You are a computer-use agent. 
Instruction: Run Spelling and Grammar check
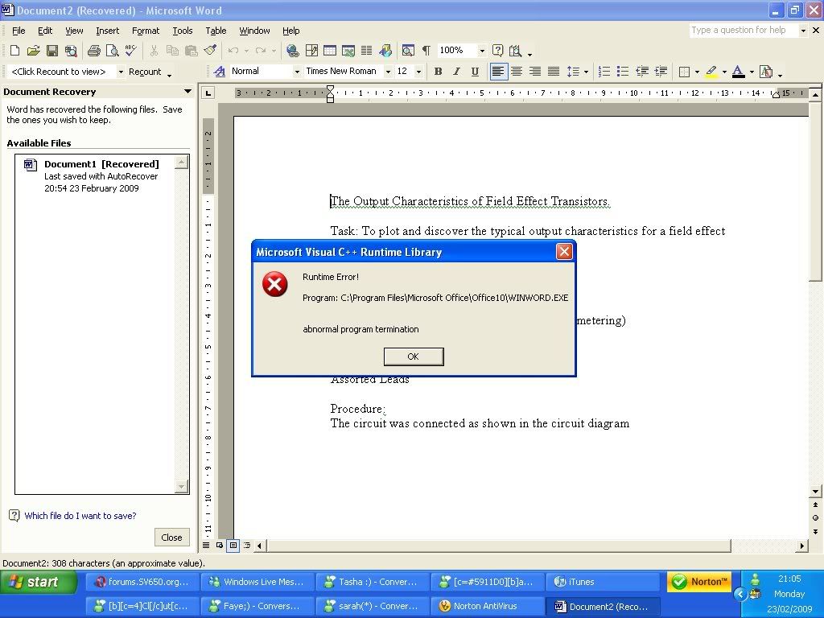coord(130,51)
